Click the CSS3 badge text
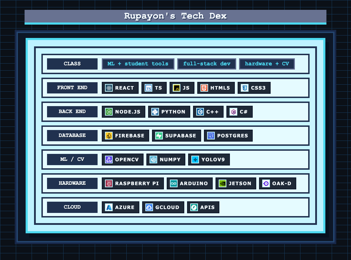Image resolution: width=351 pixels, height=260 pixels. [x=258, y=88]
